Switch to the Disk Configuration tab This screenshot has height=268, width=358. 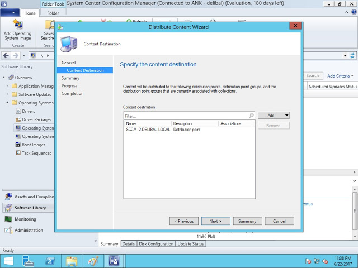coord(156,244)
